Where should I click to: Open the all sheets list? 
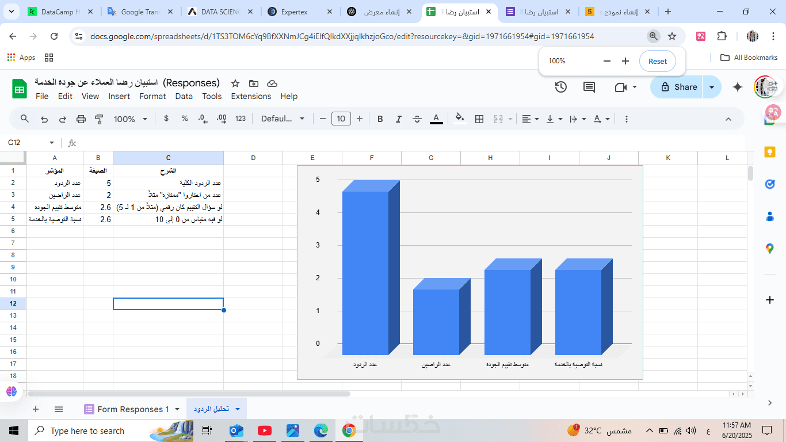pyautogui.click(x=59, y=409)
